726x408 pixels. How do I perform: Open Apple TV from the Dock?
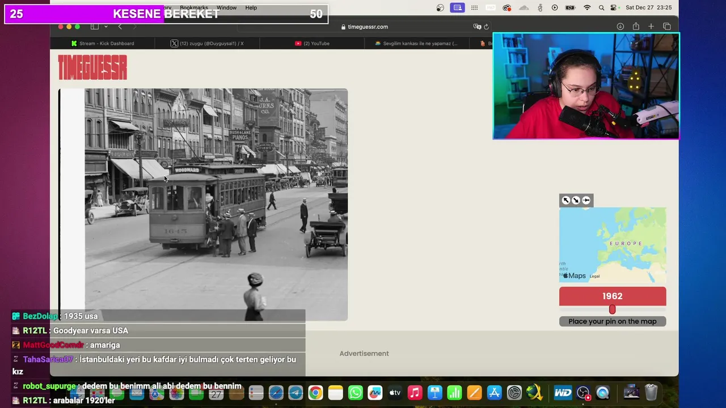pos(395,392)
